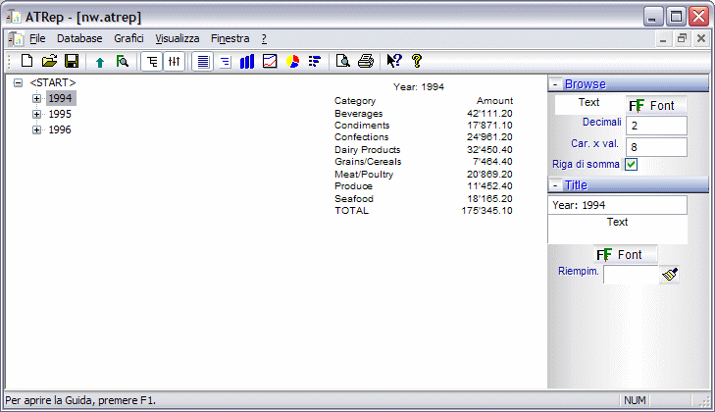The width and height of the screenshot is (715, 412).
Task: Toggle the tree view toolbar button
Action: pos(152,61)
